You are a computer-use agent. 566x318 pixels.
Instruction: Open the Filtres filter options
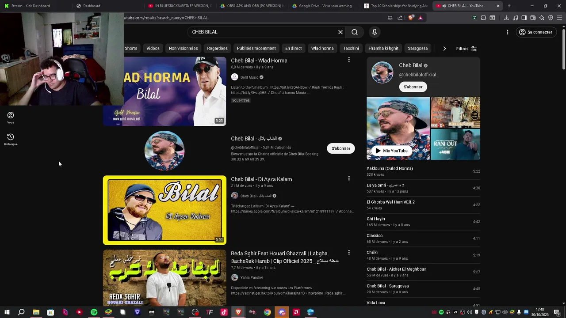[467, 49]
